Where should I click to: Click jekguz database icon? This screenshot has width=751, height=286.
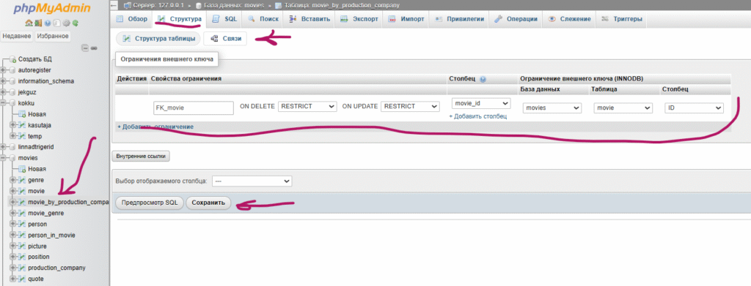coord(13,92)
